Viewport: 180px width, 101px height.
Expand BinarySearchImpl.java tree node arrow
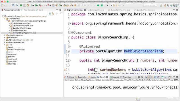click(9, 23)
